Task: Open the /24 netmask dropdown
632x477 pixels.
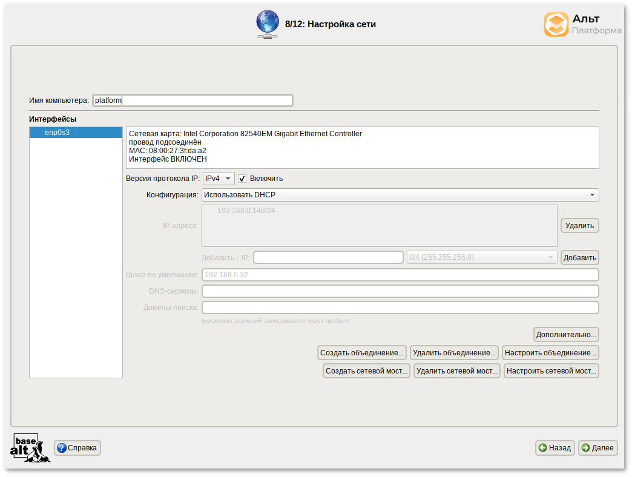Action: [481, 257]
